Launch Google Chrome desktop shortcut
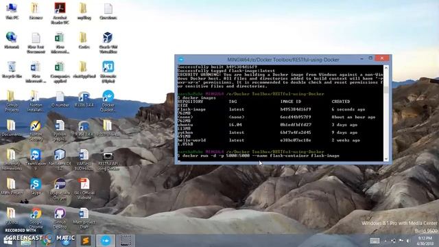 point(36,217)
